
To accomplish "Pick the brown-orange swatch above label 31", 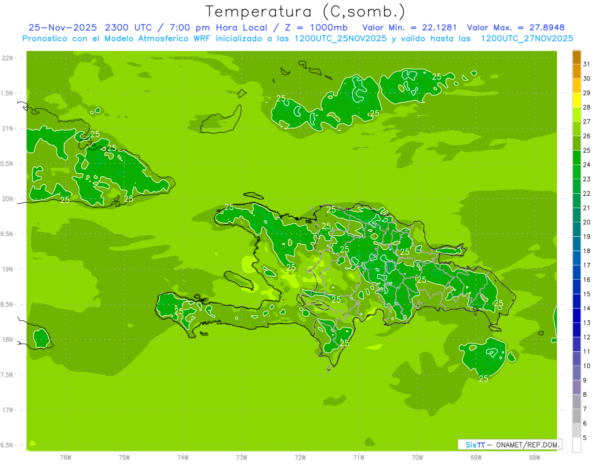I will pos(576,57).
